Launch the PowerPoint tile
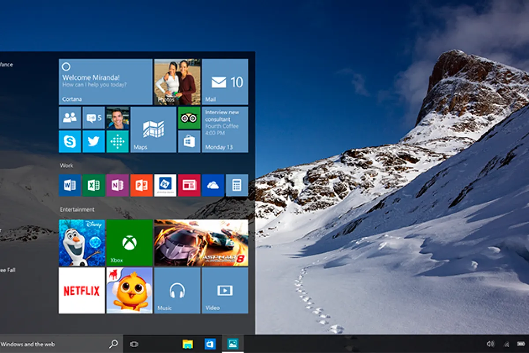This screenshot has height=353, width=529. tap(141, 185)
